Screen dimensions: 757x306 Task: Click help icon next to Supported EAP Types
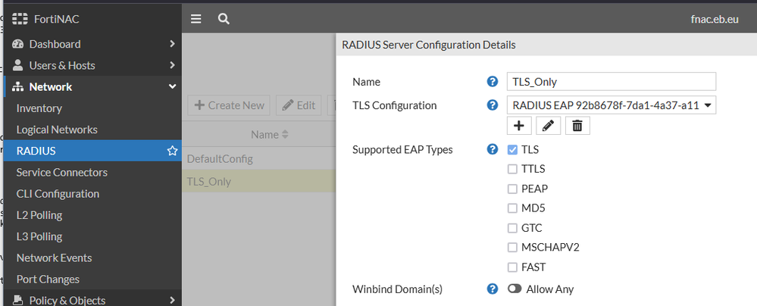coord(493,149)
